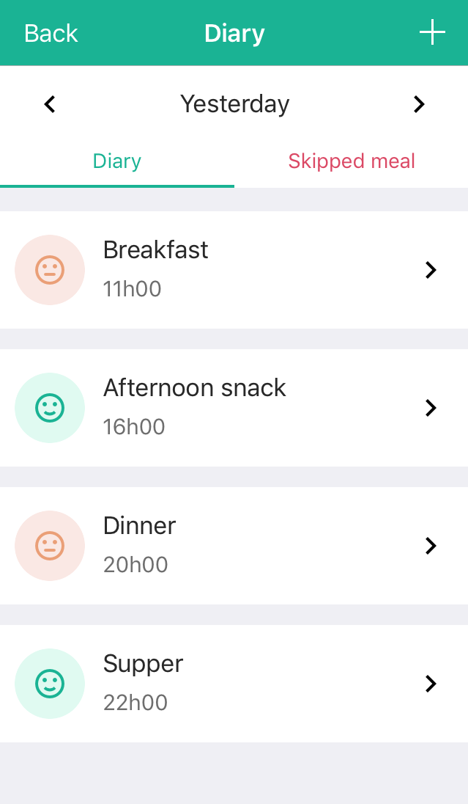Select the neutral face icon next to Breakfast

tap(50, 270)
